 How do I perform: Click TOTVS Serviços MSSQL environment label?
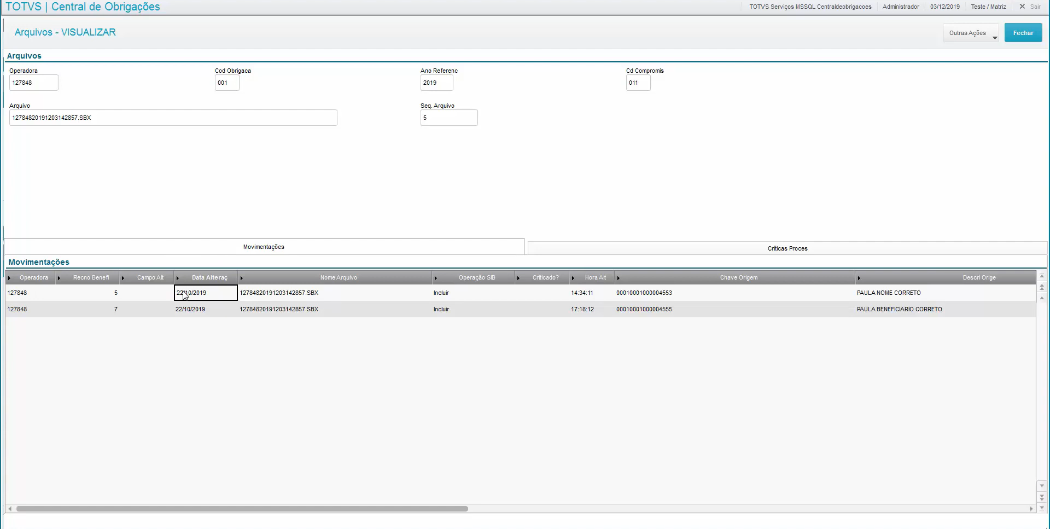(x=810, y=7)
